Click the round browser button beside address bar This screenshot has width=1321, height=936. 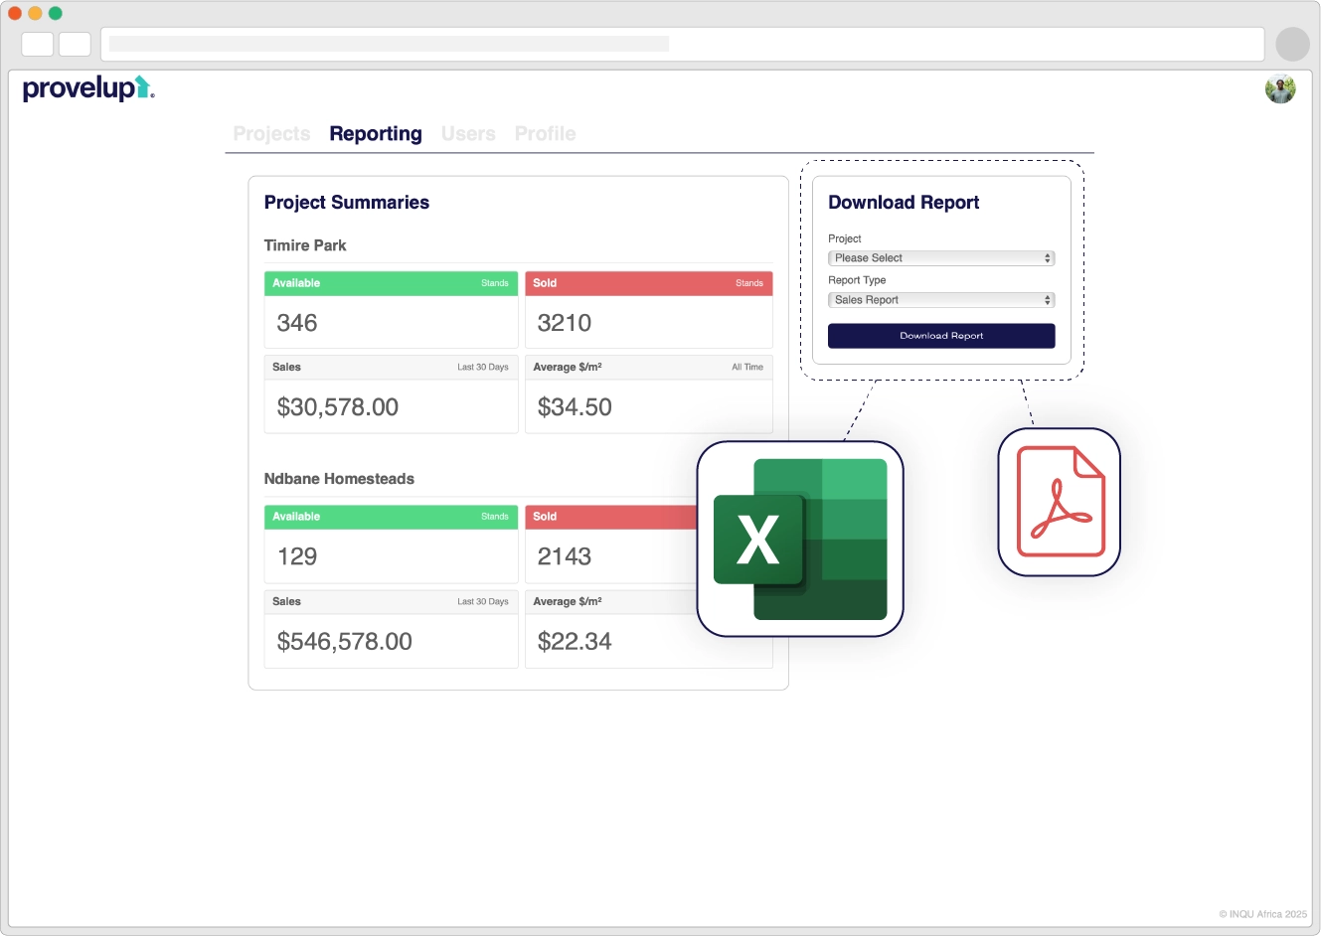pyautogui.click(x=1292, y=44)
